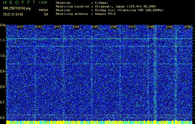Click the Chigasaki, Japan coordinates text

coord(126,7)
